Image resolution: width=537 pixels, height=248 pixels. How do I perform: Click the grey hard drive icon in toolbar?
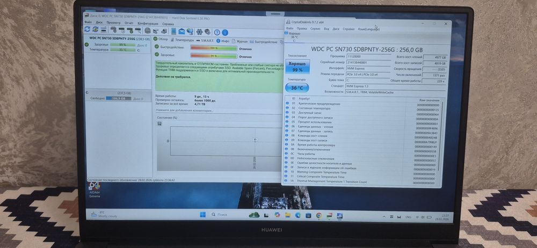(x=147, y=31)
